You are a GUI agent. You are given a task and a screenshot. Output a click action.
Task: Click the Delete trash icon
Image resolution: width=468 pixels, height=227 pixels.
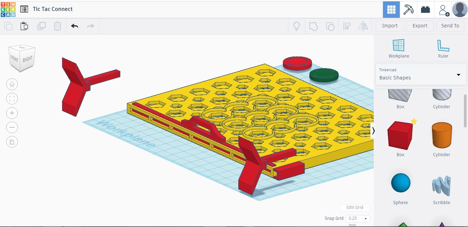(x=58, y=26)
